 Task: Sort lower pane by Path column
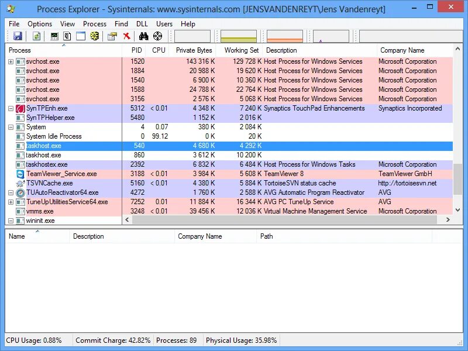tap(344, 236)
